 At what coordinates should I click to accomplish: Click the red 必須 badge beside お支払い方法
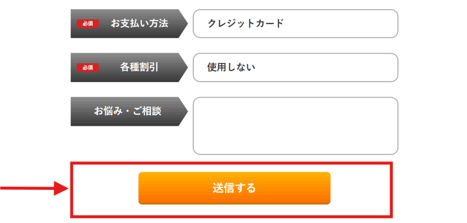(x=88, y=24)
